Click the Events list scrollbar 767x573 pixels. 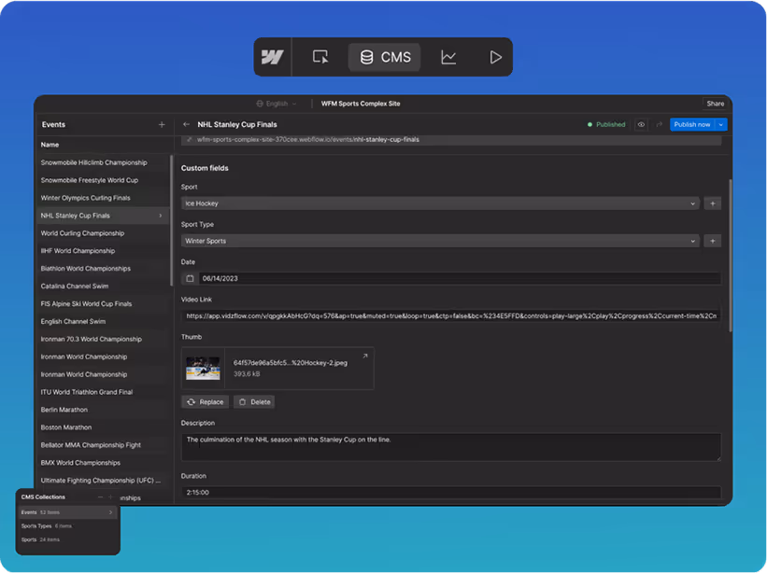[171, 220]
